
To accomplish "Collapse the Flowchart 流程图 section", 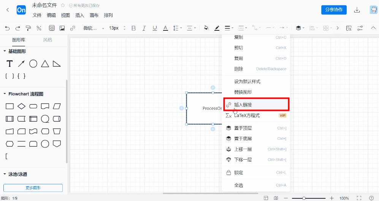I will (5, 94).
